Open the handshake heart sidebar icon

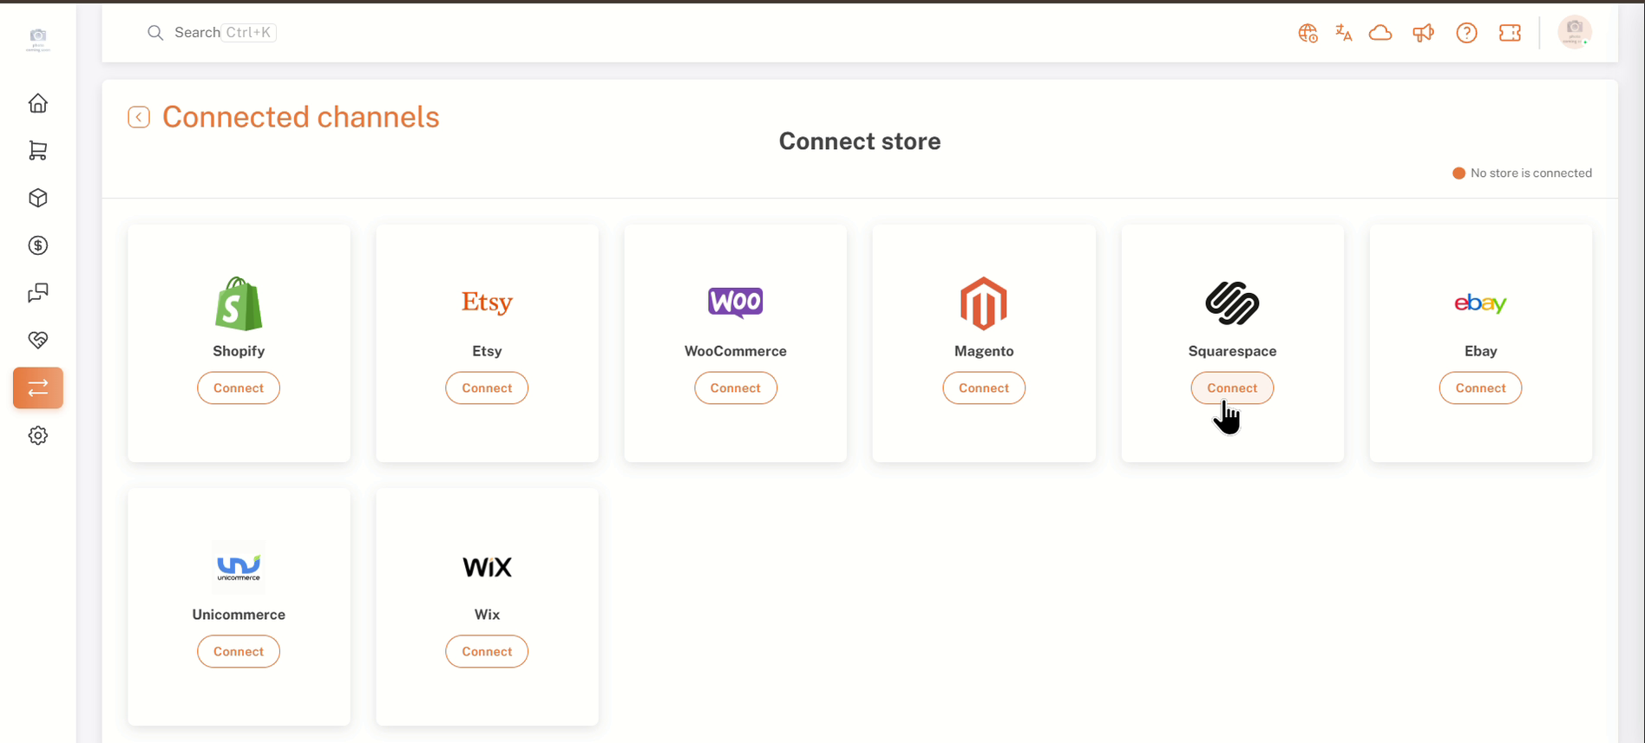pos(38,340)
